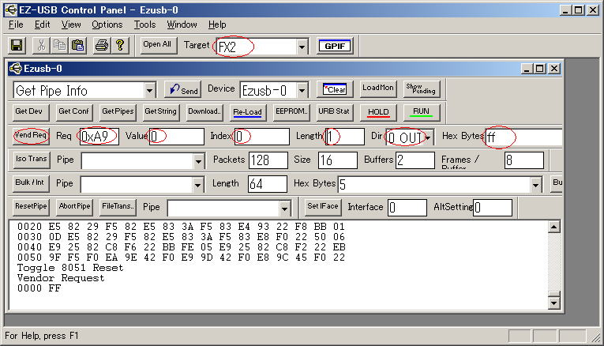
Task: Open the Help menu
Action: [217, 24]
